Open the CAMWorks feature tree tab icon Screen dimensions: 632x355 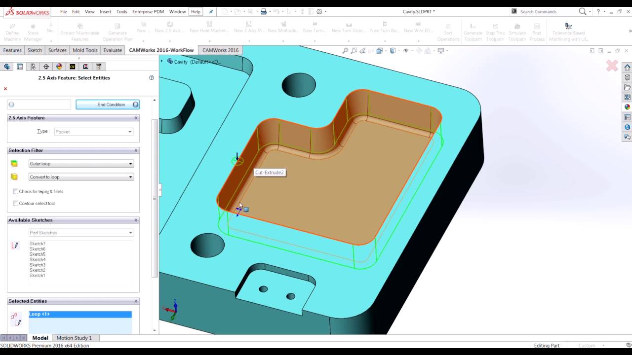click(x=73, y=67)
